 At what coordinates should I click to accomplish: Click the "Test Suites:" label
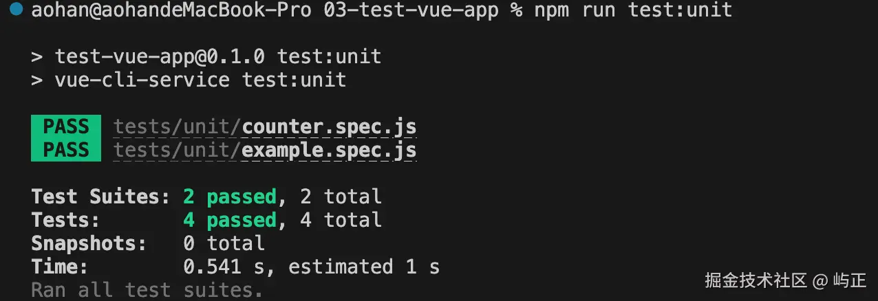pos(100,197)
